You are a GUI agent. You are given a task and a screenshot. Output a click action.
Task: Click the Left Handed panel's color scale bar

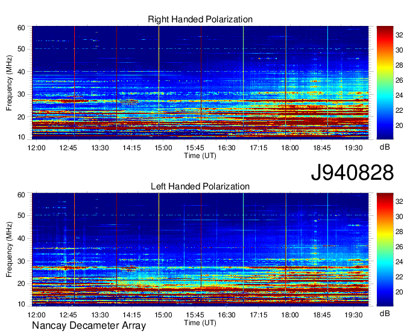tap(385, 250)
